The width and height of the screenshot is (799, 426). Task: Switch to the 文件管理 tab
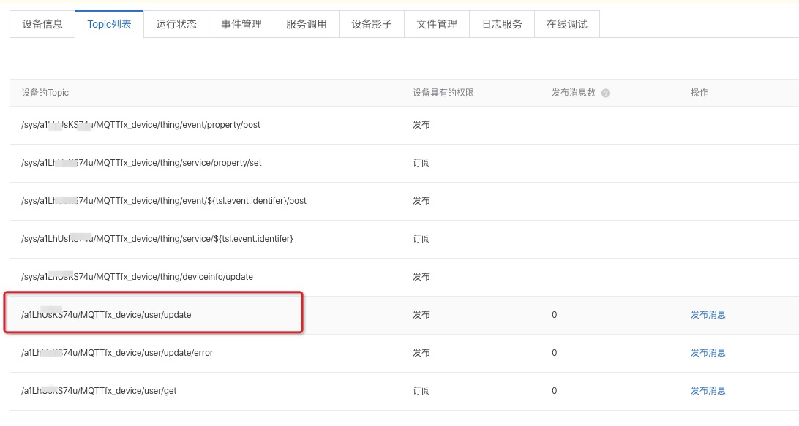point(437,24)
